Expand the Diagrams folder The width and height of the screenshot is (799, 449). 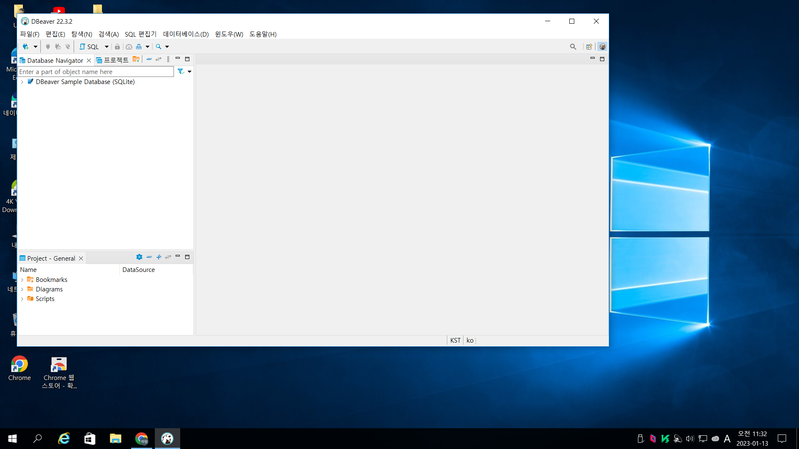(22, 289)
